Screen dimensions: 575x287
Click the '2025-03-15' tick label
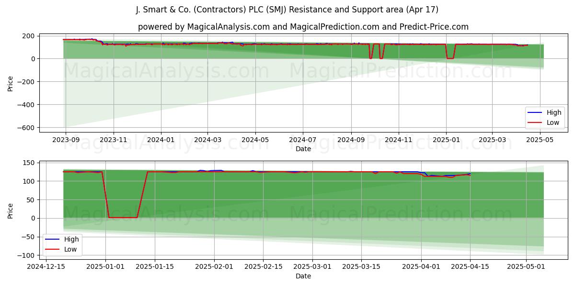pyautogui.click(x=361, y=266)
